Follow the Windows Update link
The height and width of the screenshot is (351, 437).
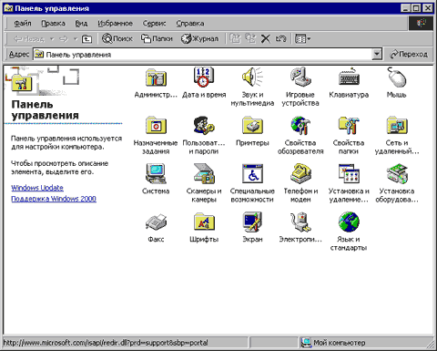[x=37, y=188]
